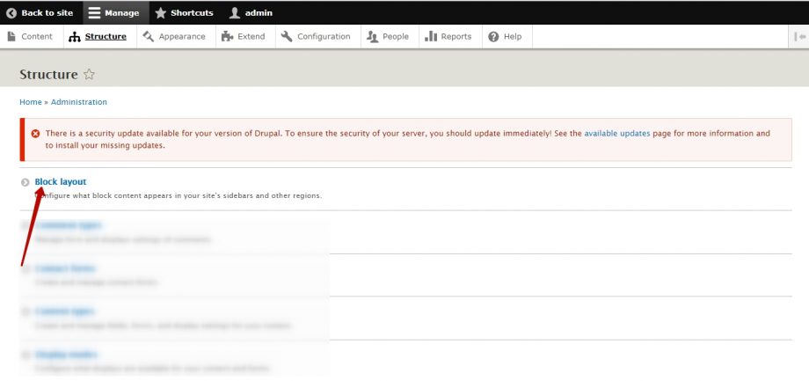Click the Home breadcrumb link
The height and width of the screenshot is (381, 809).
tap(31, 102)
